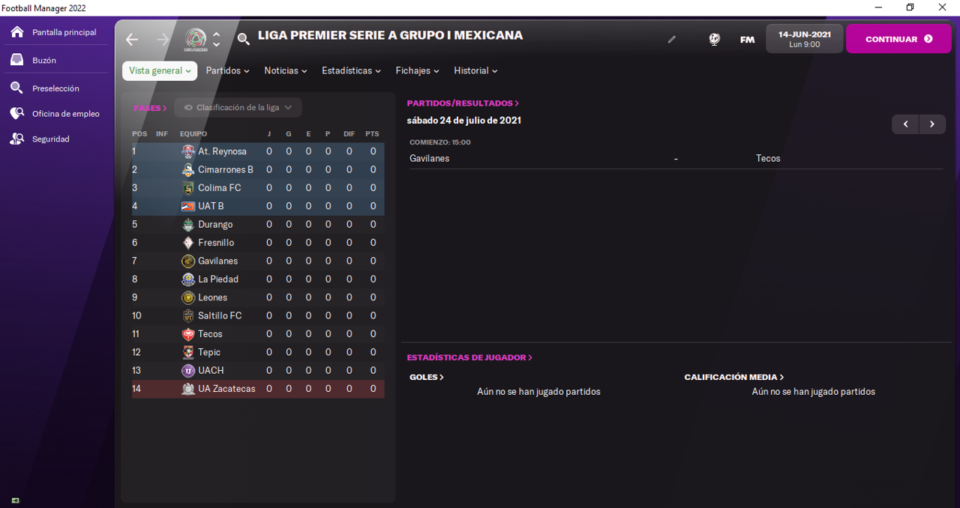Click the Liga Premier competition logo

(196, 39)
